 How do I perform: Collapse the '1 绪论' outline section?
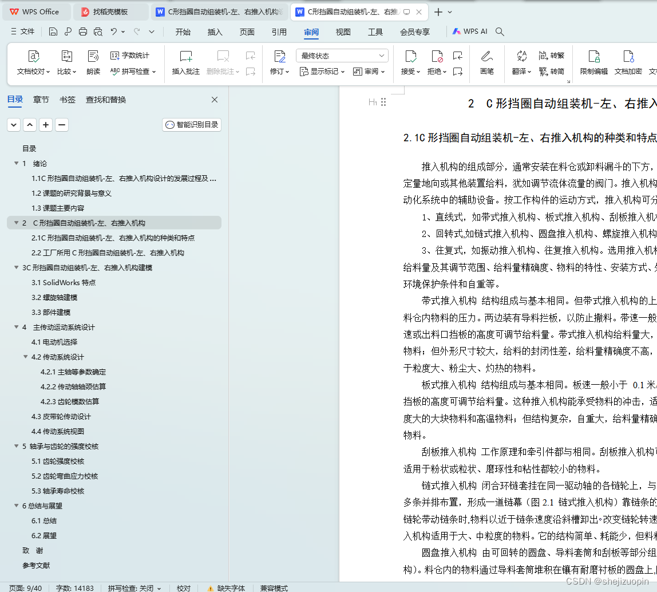point(17,163)
